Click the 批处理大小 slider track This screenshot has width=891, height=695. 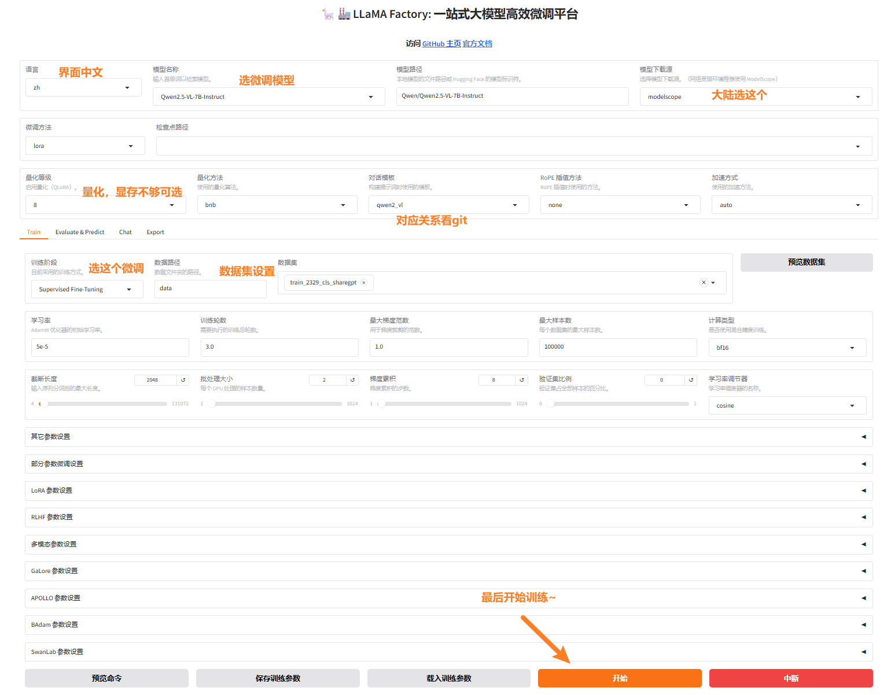click(274, 404)
